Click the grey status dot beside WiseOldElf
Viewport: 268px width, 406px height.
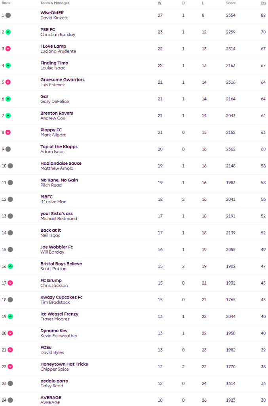(x=8, y=15)
